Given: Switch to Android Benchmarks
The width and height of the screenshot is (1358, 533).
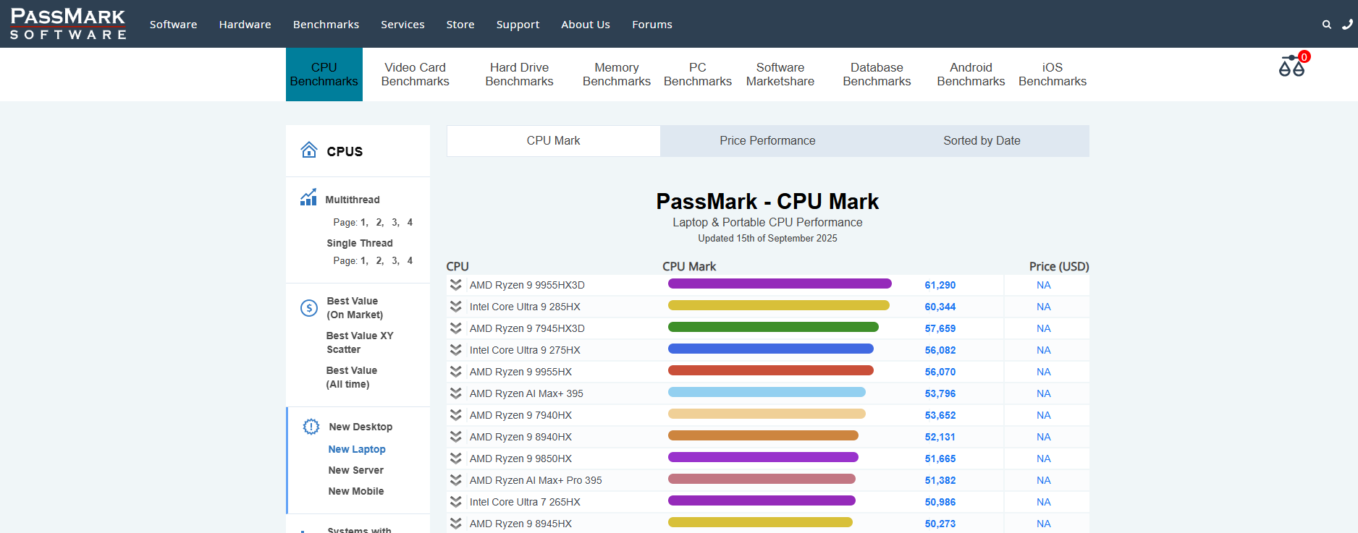Looking at the screenshot, I should click(x=971, y=74).
